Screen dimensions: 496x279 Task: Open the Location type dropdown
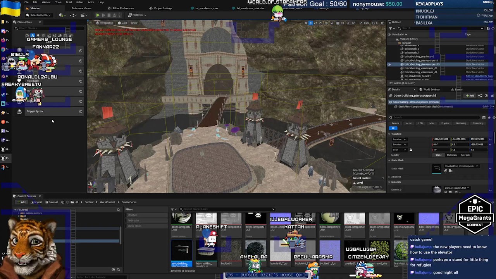(399, 139)
